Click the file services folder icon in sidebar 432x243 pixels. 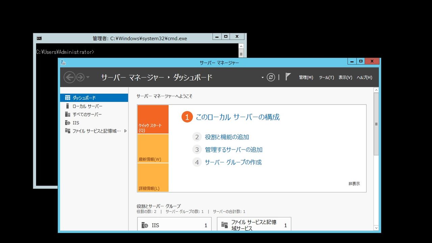tap(67, 131)
